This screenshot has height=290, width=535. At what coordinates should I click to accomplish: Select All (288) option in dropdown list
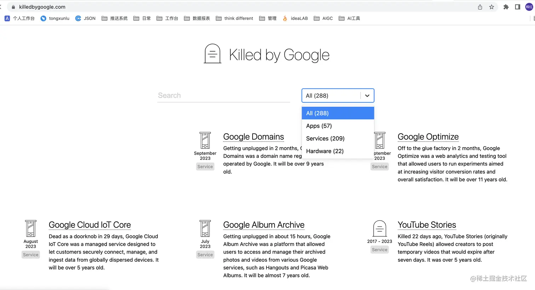tap(338, 113)
